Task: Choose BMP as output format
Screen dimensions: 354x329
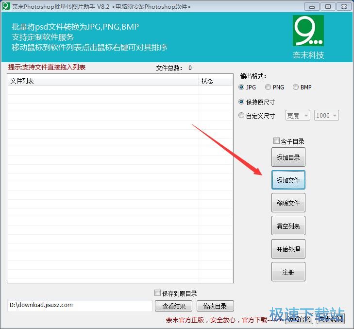Action: tap(296, 87)
